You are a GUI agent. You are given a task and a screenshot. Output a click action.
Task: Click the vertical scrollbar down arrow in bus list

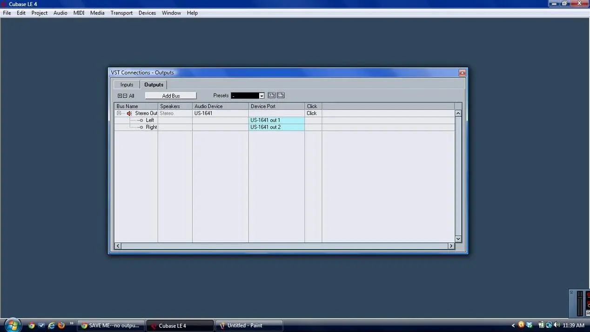coord(458,239)
